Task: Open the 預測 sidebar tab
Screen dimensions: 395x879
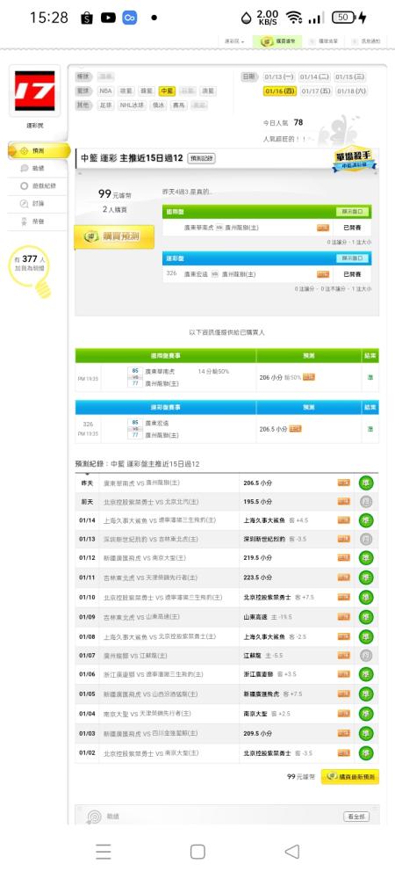Action: pyautogui.click(x=38, y=151)
